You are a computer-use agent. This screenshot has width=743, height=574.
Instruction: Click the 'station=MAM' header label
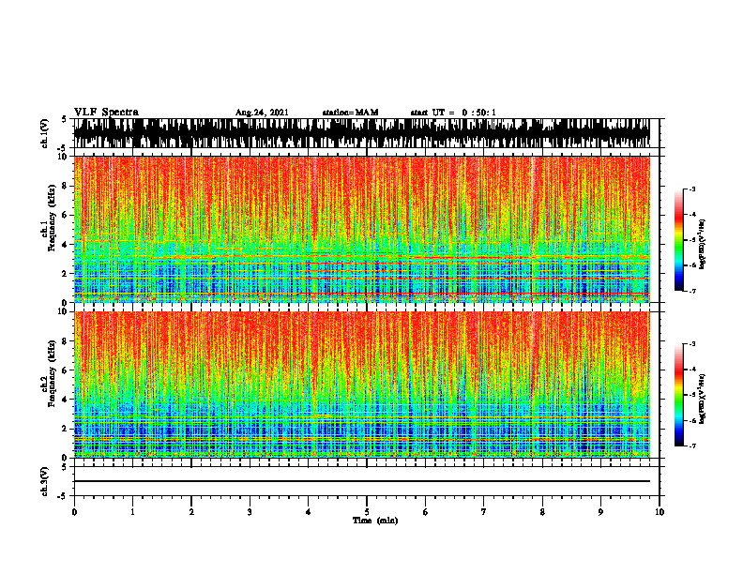click(x=350, y=113)
